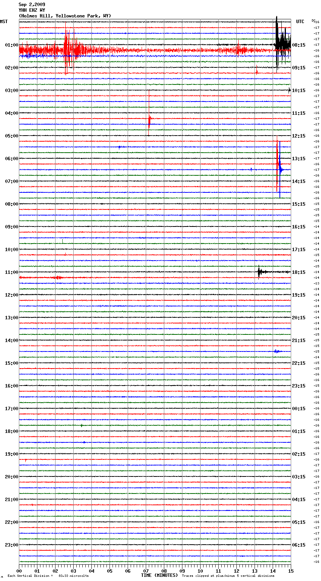Click the 03:00 MST time label
The width and height of the screenshot is (321, 581).
coord(12,91)
